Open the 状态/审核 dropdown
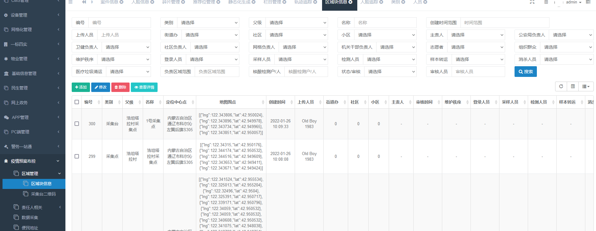The width and height of the screenshot is (596, 231). click(390, 72)
